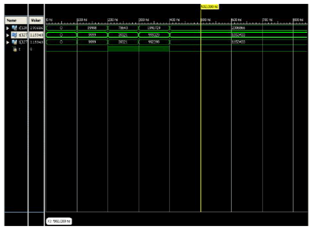Click the 992399 segment in the b waveform
Image resolution: width=311 pixels, height=235 pixels.
point(153,42)
